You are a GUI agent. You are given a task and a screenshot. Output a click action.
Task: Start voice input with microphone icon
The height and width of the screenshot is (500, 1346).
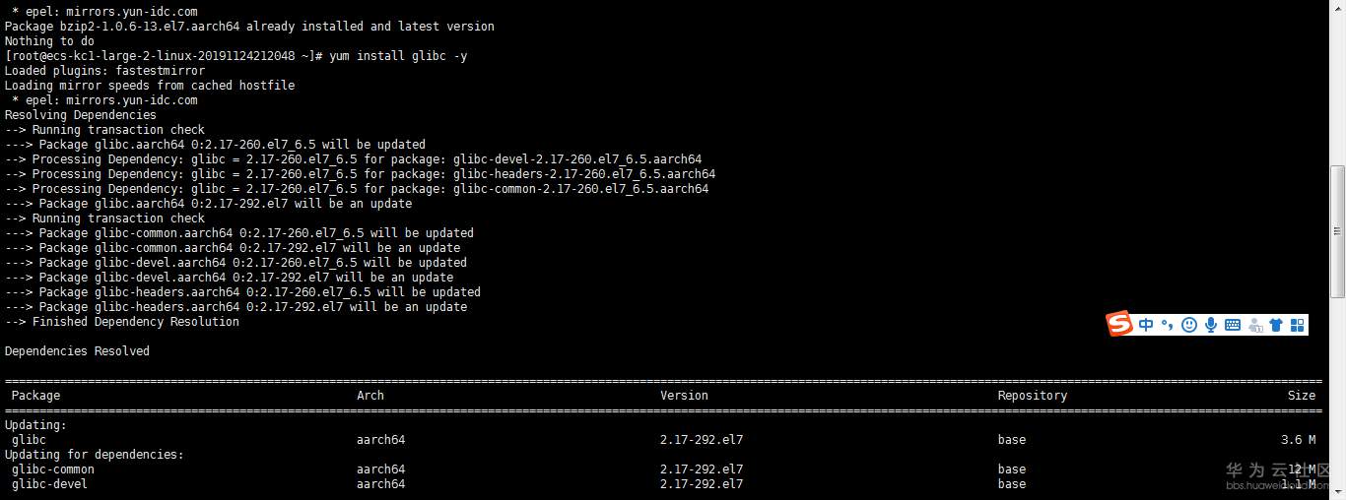coord(1210,325)
